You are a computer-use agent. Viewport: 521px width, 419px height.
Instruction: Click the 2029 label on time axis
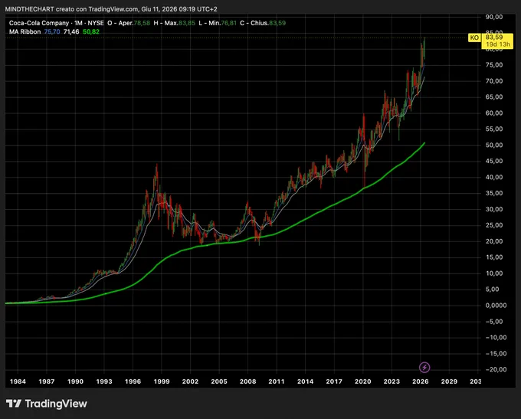click(449, 381)
